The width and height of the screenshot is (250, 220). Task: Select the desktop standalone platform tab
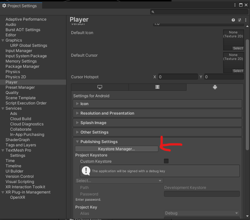(x=100, y=87)
